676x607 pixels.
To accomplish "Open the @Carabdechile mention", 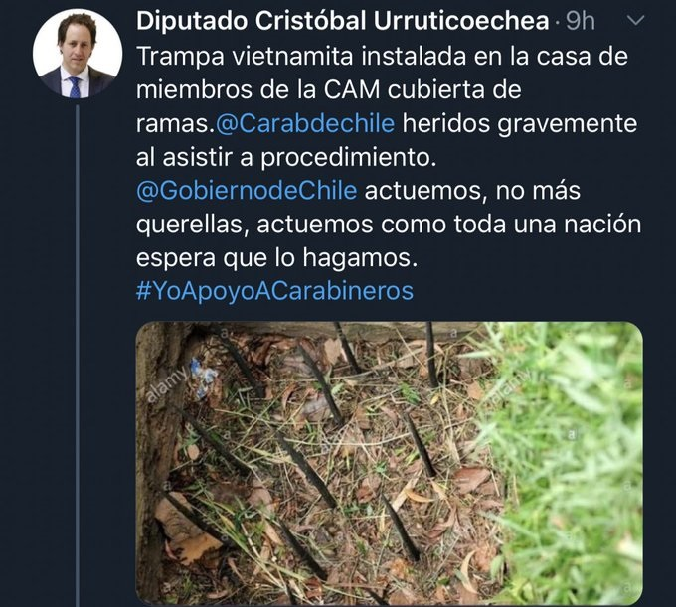I will (x=304, y=123).
